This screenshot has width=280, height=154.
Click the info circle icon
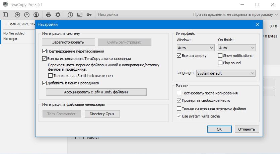pyautogui.click(x=70, y=15)
